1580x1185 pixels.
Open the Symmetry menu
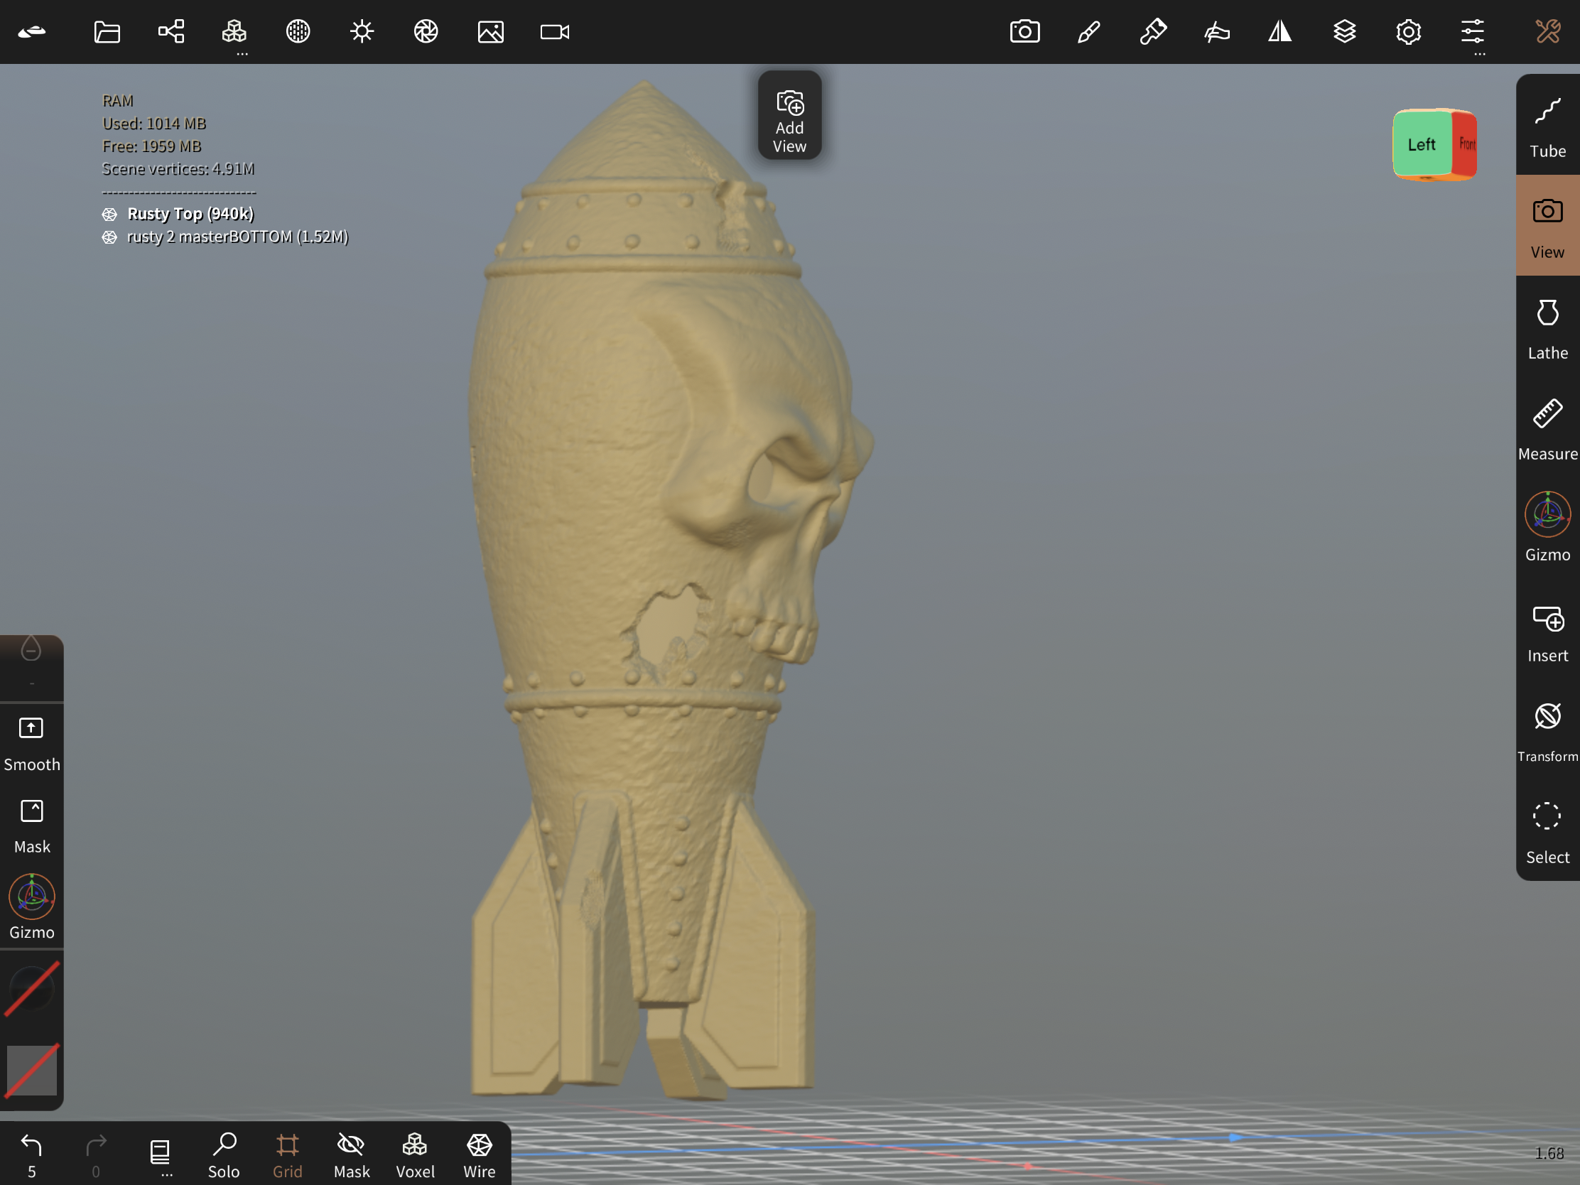1280,31
